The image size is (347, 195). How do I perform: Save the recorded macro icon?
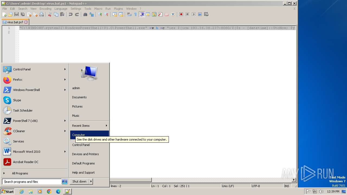tap(206, 14)
